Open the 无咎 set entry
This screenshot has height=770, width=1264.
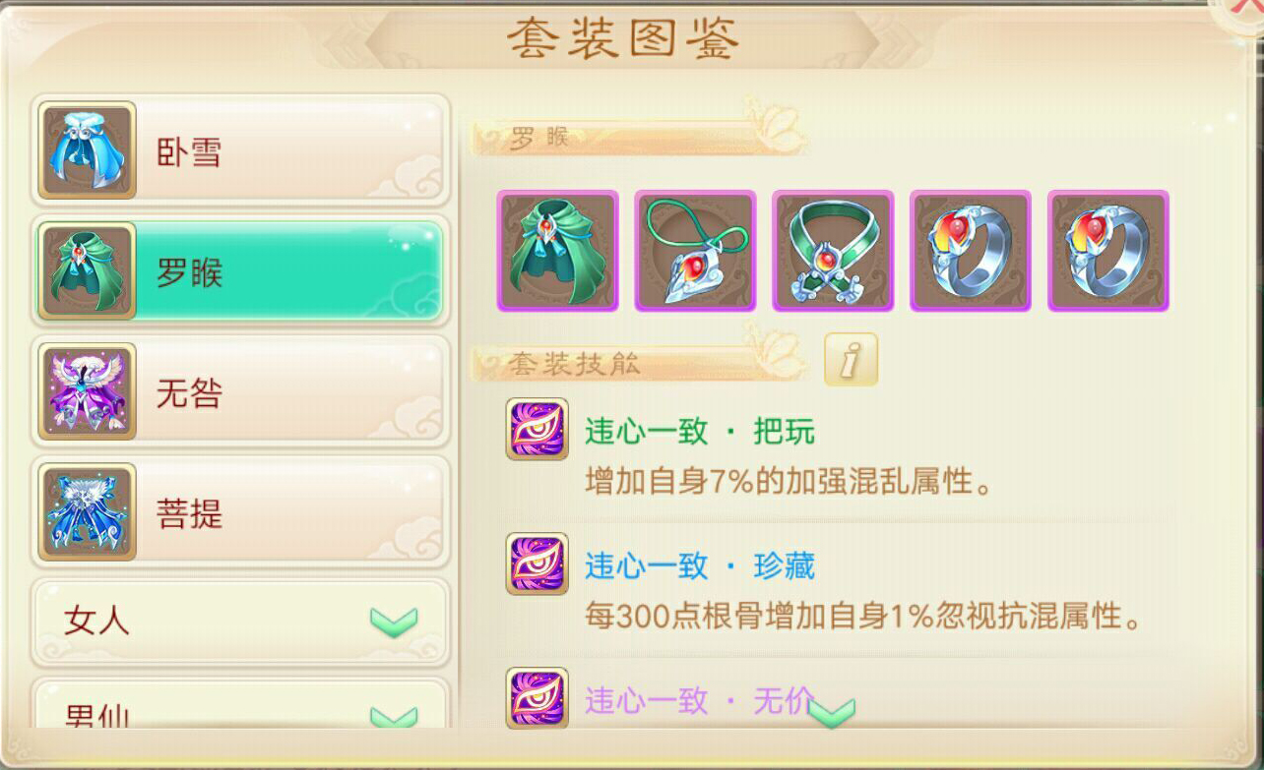click(240, 392)
